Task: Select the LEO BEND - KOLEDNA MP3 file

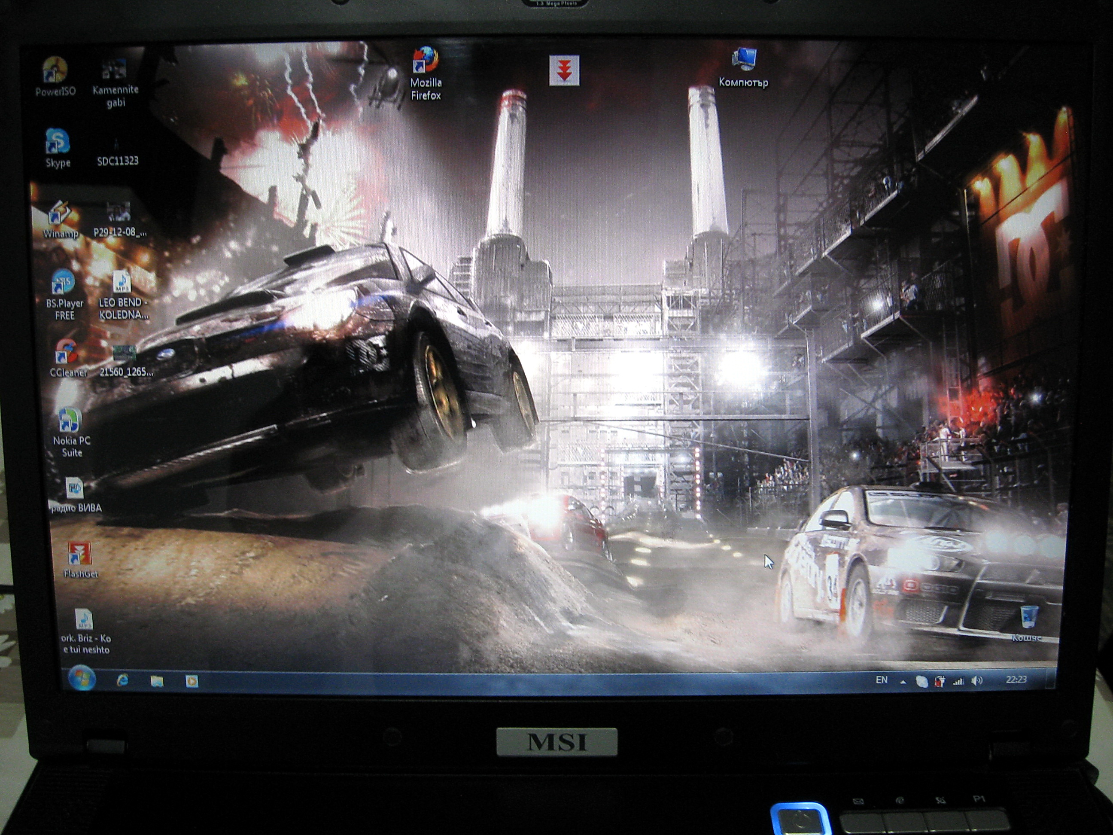Action: 123,296
